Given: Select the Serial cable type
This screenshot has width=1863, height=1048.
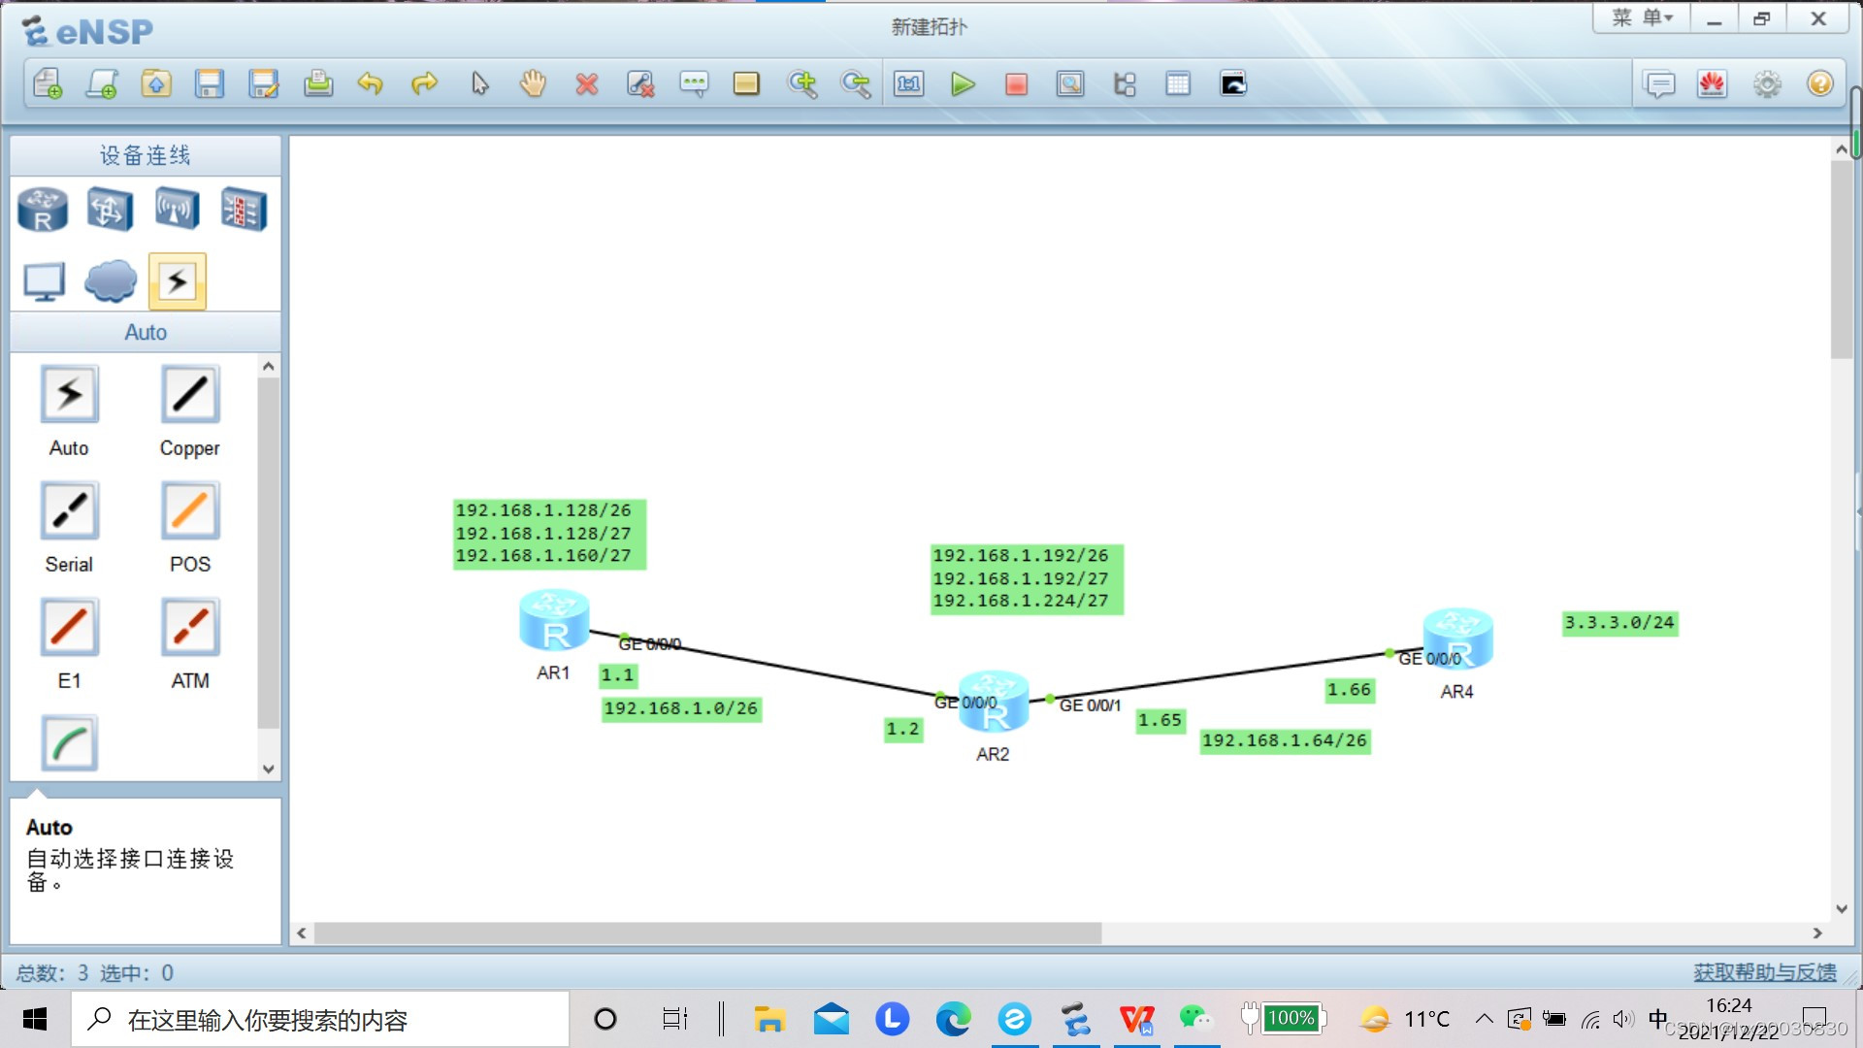Looking at the screenshot, I should coord(69,511).
